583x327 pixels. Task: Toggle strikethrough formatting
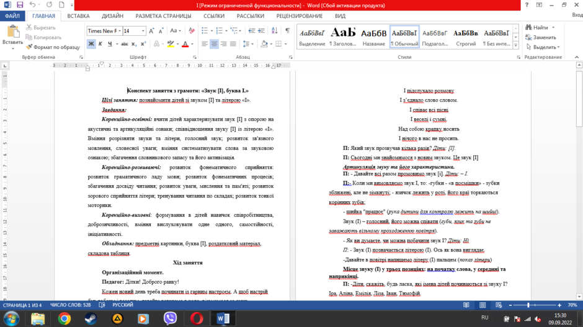pyautogui.click(x=125, y=44)
